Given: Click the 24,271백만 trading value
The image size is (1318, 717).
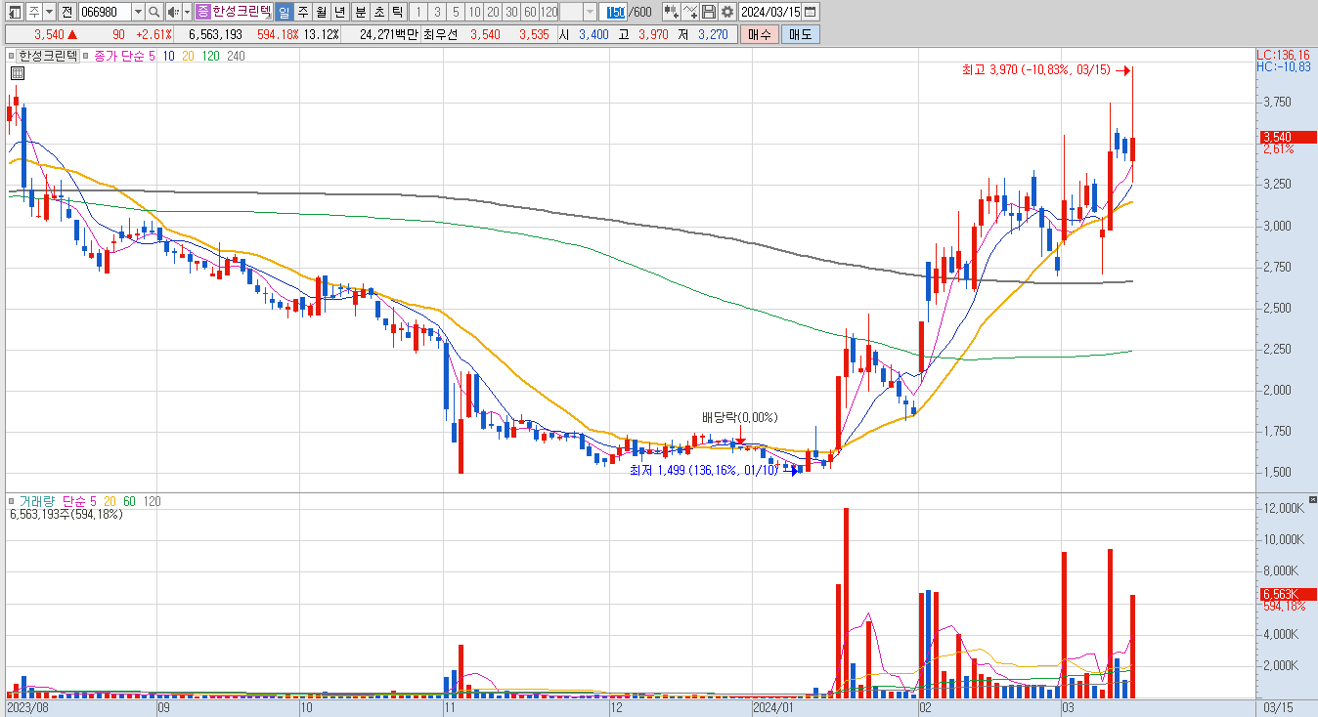Looking at the screenshot, I should click(x=389, y=34).
